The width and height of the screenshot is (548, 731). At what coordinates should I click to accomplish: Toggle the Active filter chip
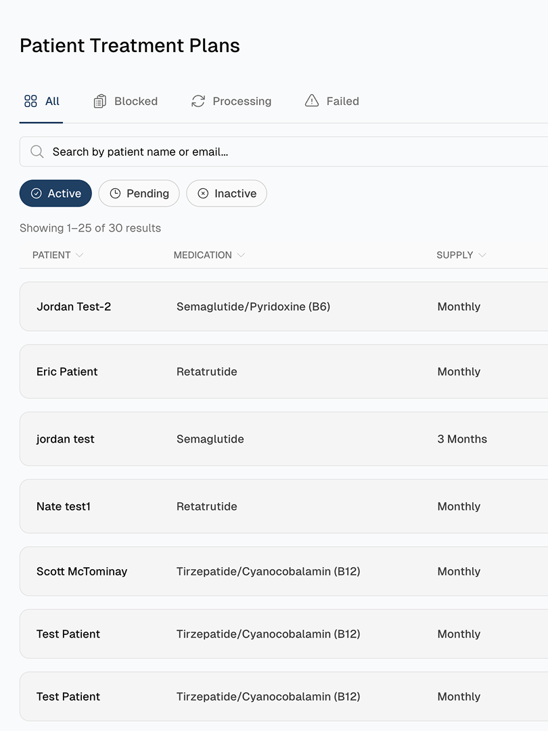click(x=55, y=194)
